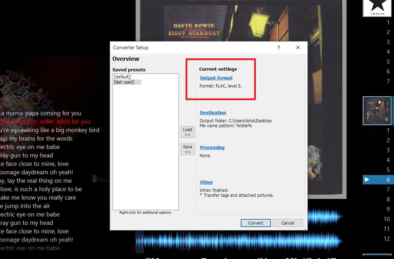The image size is (394, 259).
Task: Select the [default] preset
Action: (x=122, y=77)
